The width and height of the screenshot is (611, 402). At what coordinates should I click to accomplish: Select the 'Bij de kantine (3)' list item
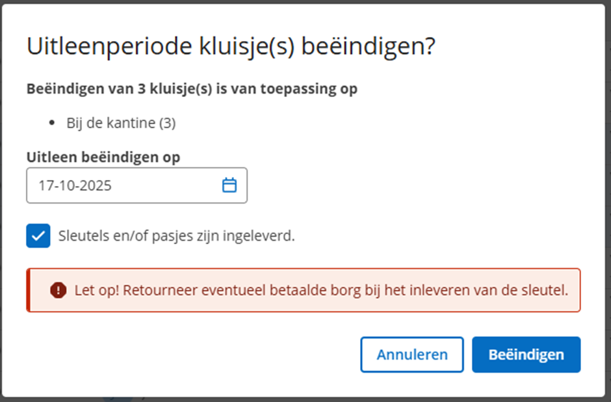(x=121, y=123)
